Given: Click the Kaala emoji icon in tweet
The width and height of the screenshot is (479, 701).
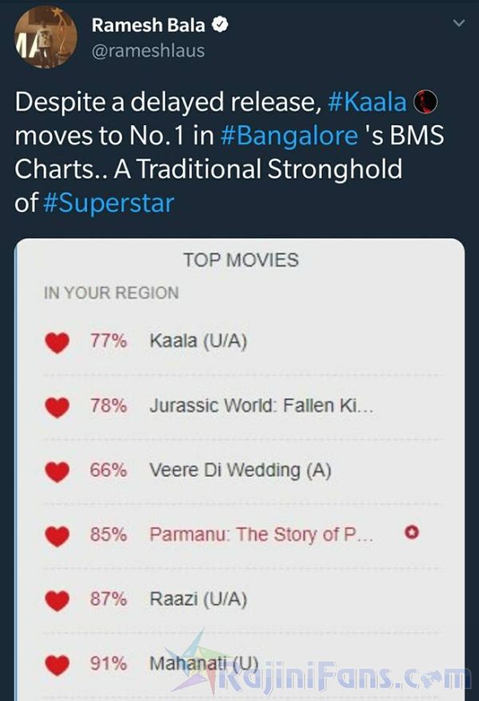Looking at the screenshot, I should point(429,103).
